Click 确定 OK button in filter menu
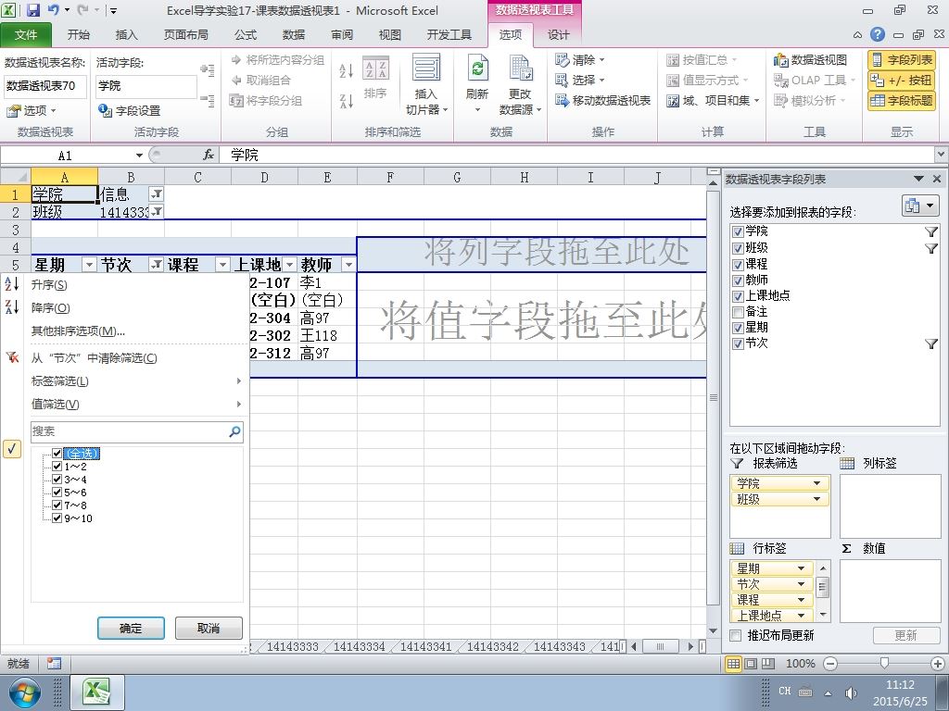This screenshot has width=949, height=711. coord(131,629)
